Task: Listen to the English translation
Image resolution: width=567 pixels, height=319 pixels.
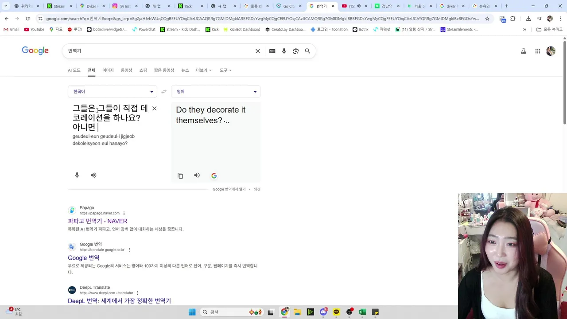Action: click(x=197, y=175)
